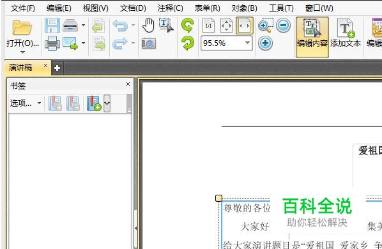This screenshot has height=249, width=382.
Task: Click the text block handle at top-left corner
Action: point(218,198)
